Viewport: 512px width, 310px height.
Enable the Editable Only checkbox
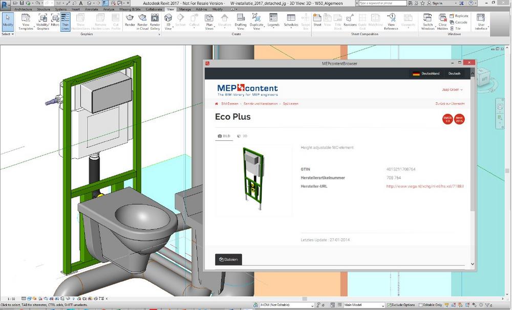(419, 305)
